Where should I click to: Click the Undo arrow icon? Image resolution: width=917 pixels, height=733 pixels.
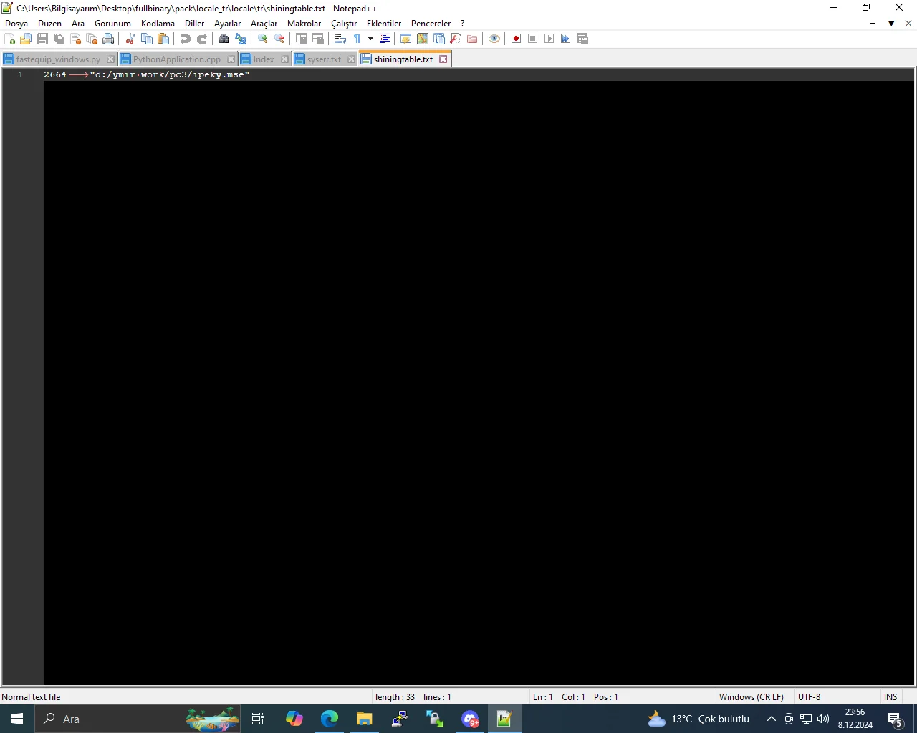click(x=186, y=39)
